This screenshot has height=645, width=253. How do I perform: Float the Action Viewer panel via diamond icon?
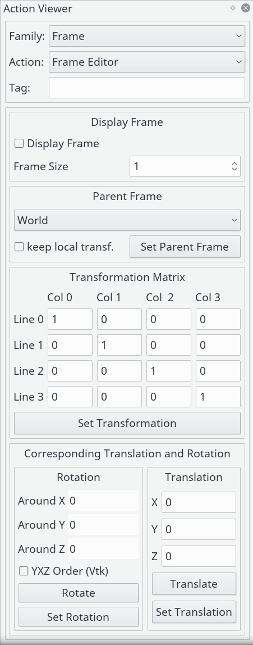point(233,8)
